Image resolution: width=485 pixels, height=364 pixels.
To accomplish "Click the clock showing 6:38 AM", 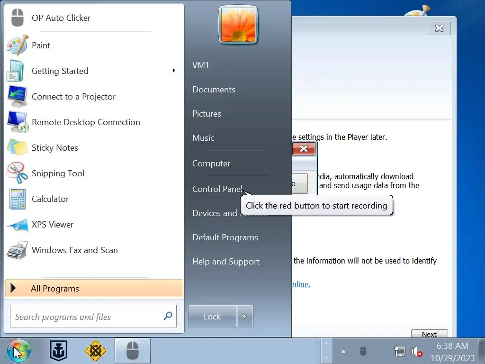I will 452,346.
